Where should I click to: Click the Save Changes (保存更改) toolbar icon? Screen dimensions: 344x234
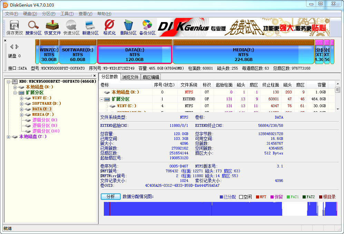click(14, 27)
